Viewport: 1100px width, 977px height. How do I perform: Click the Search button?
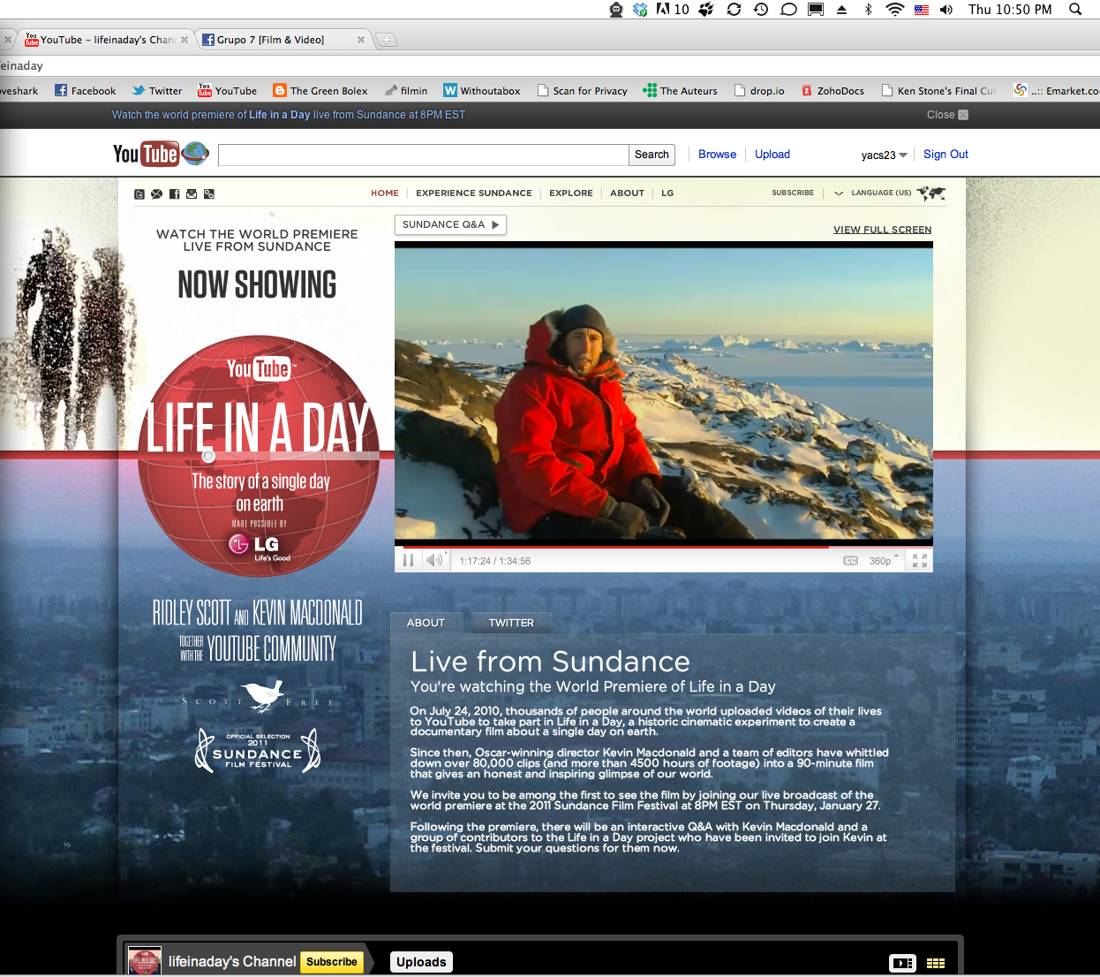pos(652,155)
